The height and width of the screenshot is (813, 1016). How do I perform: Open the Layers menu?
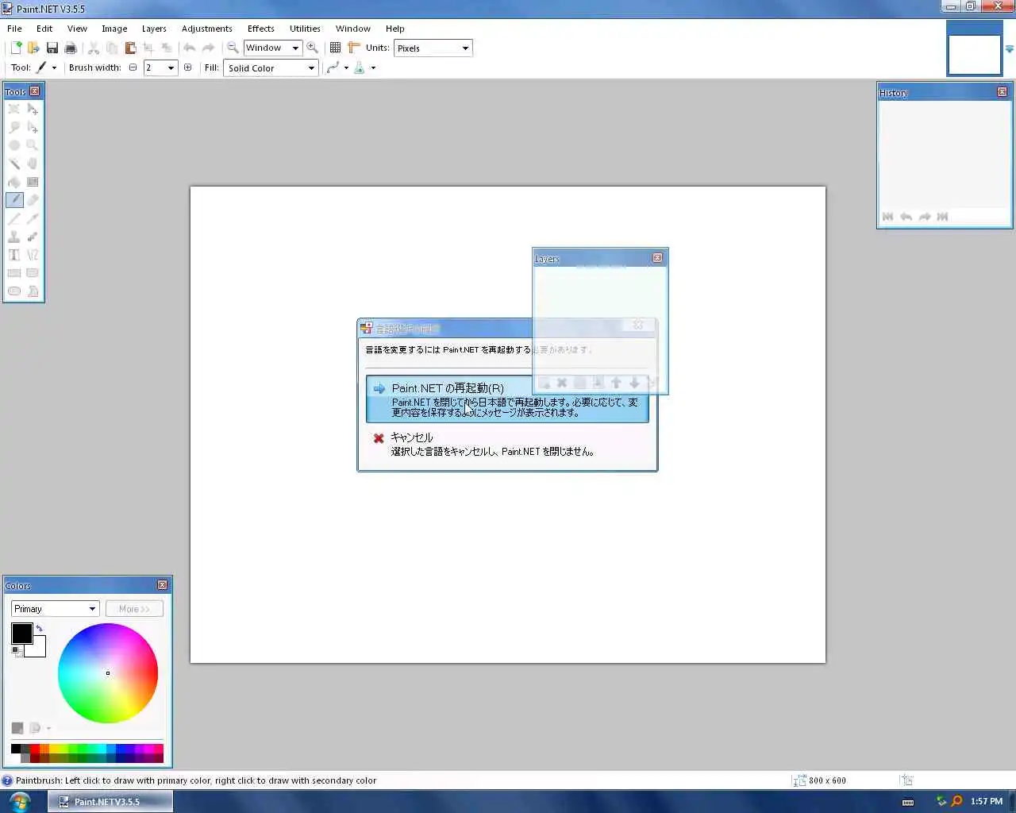[154, 29]
